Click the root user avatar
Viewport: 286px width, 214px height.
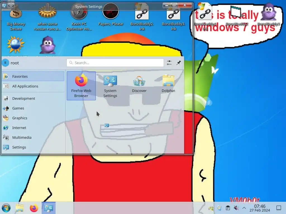pos(5,63)
